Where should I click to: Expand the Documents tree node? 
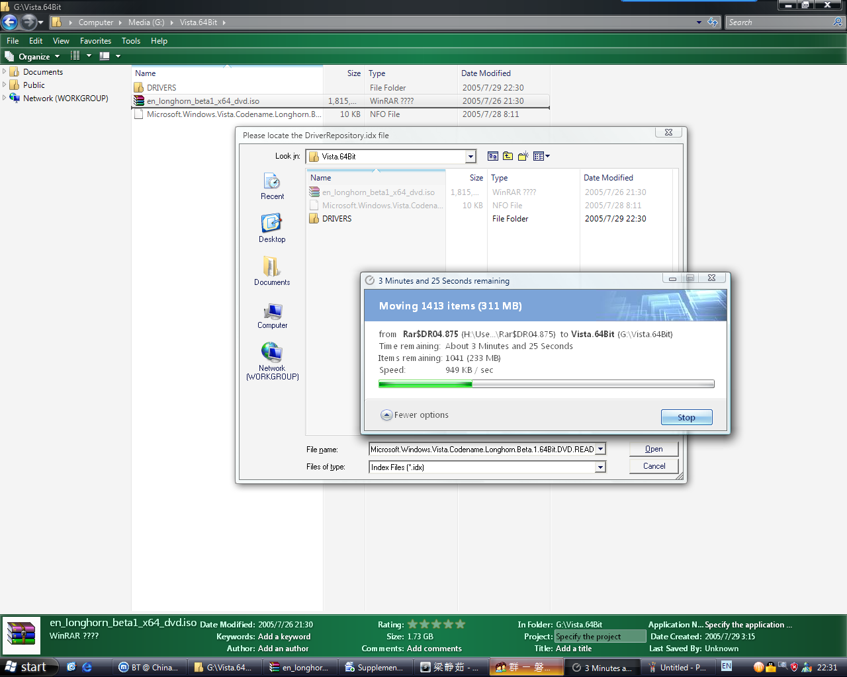click(5, 71)
